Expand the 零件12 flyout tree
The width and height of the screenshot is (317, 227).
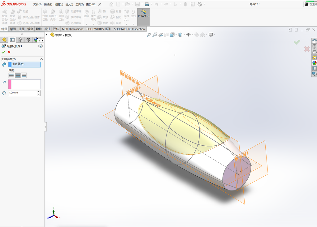click(x=47, y=35)
